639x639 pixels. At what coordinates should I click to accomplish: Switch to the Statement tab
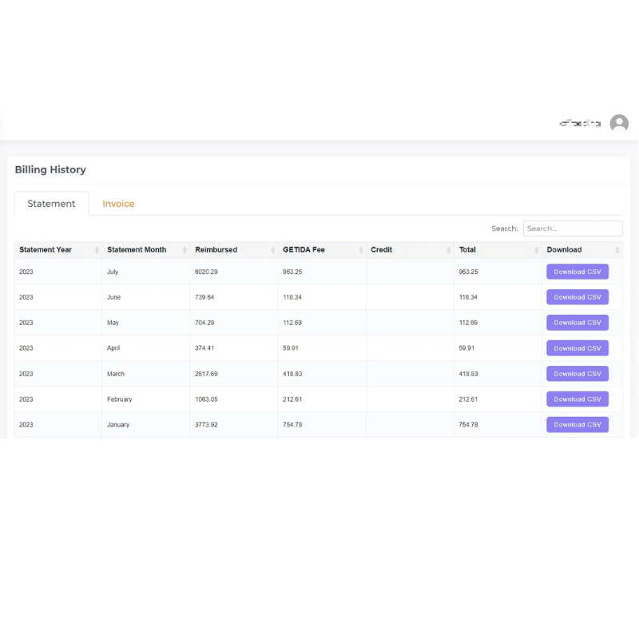click(51, 204)
